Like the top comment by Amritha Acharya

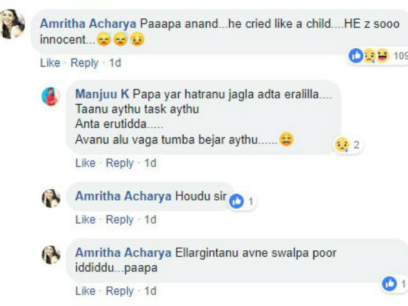tap(50, 63)
